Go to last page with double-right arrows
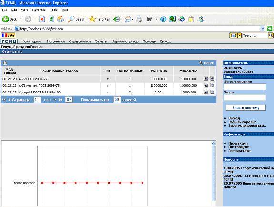This screenshot has width=274, height=207. pyautogui.click(x=61, y=100)
